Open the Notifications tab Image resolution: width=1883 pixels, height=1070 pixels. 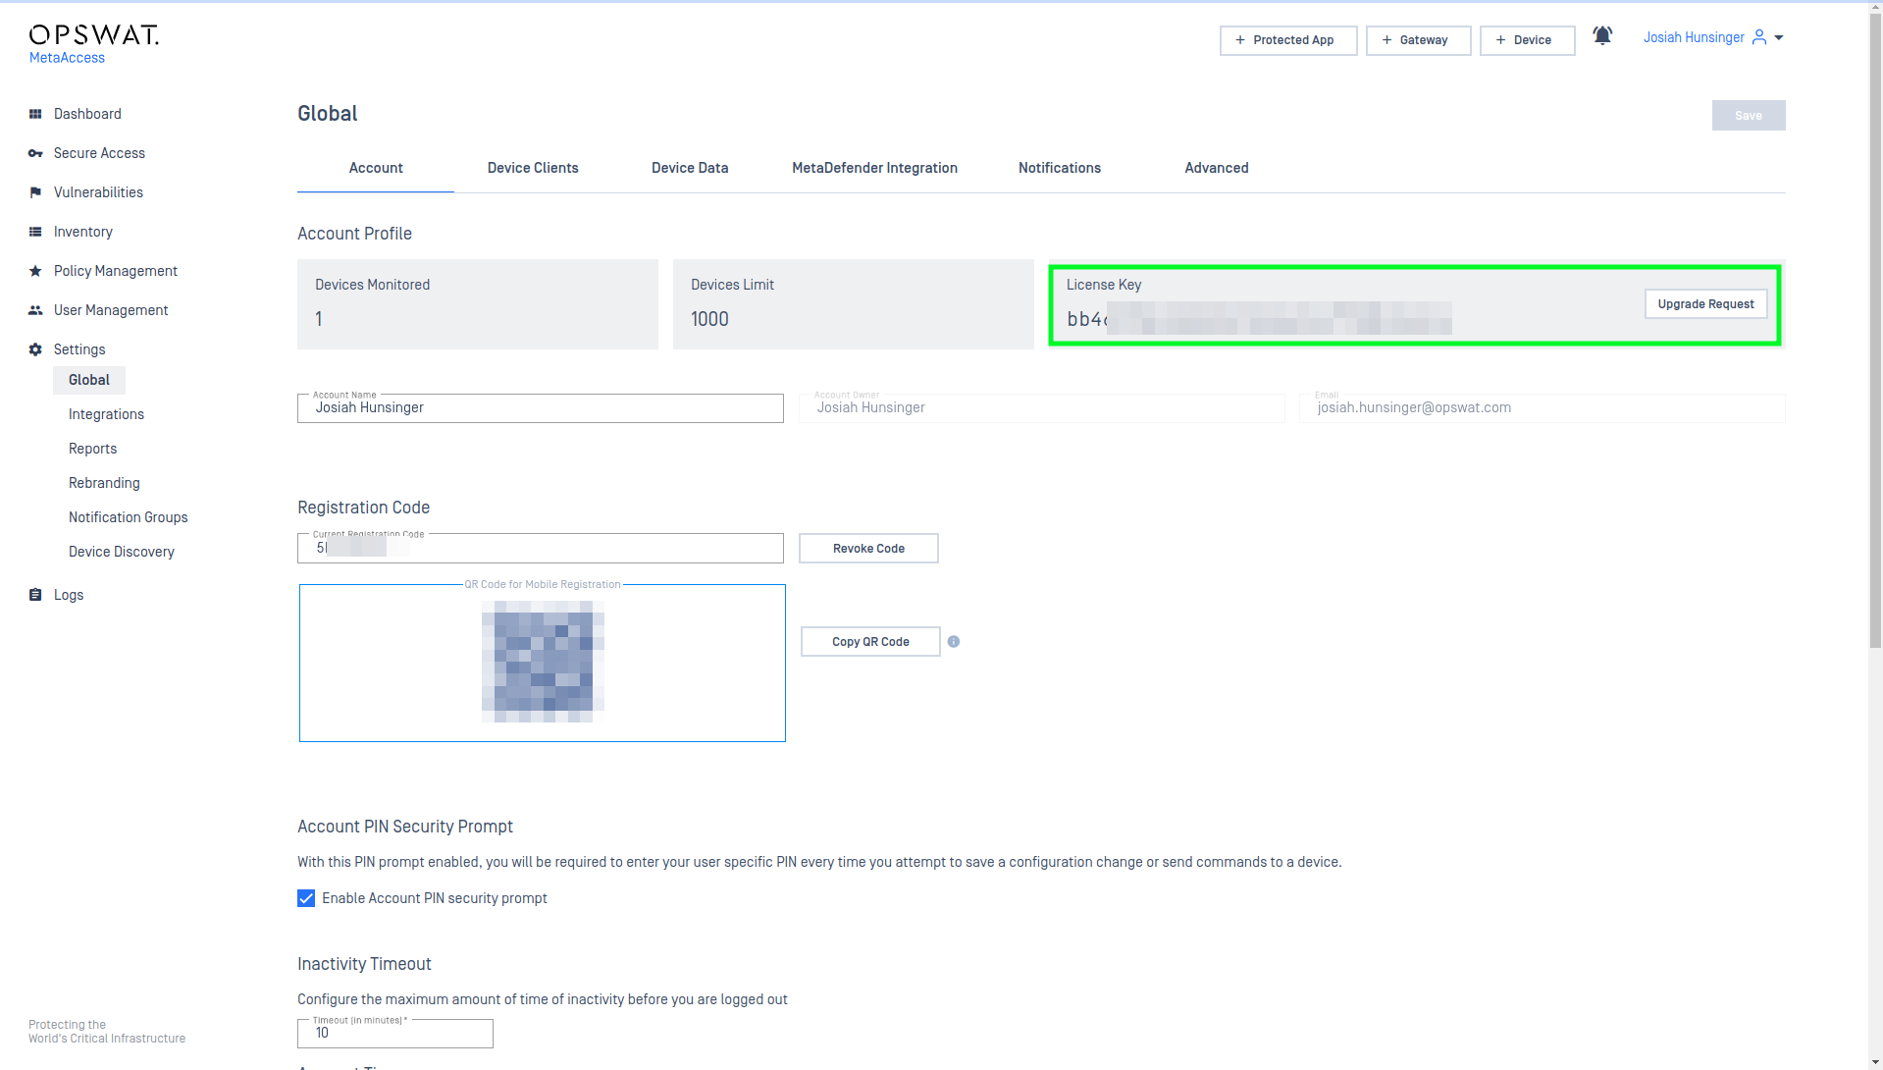tap(1060, 168)
